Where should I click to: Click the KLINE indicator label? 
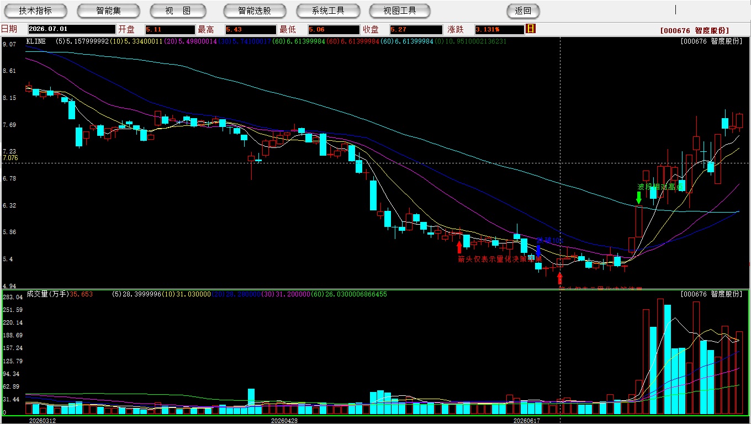pyautogui.click(x=36, y=41)
